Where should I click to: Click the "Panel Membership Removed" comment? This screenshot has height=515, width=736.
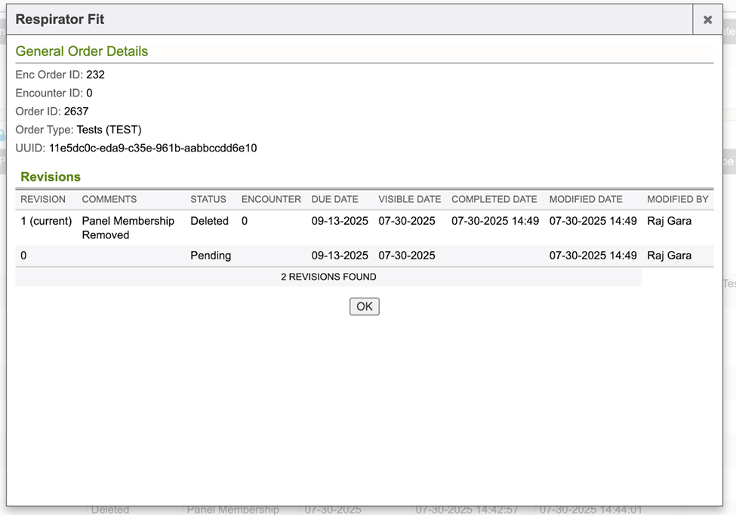click(x=128, y=228)
